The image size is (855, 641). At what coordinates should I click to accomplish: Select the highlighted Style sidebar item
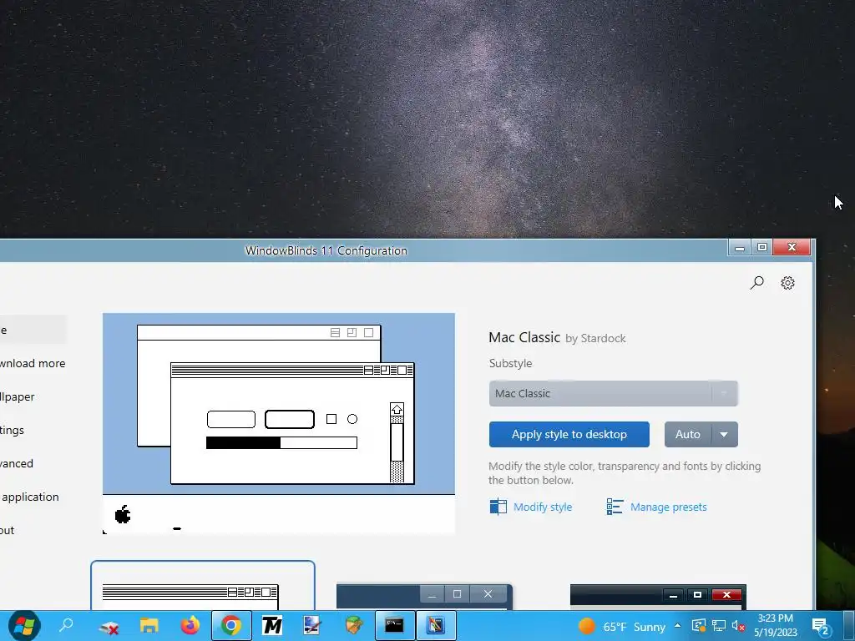click(x=33, y=330)
